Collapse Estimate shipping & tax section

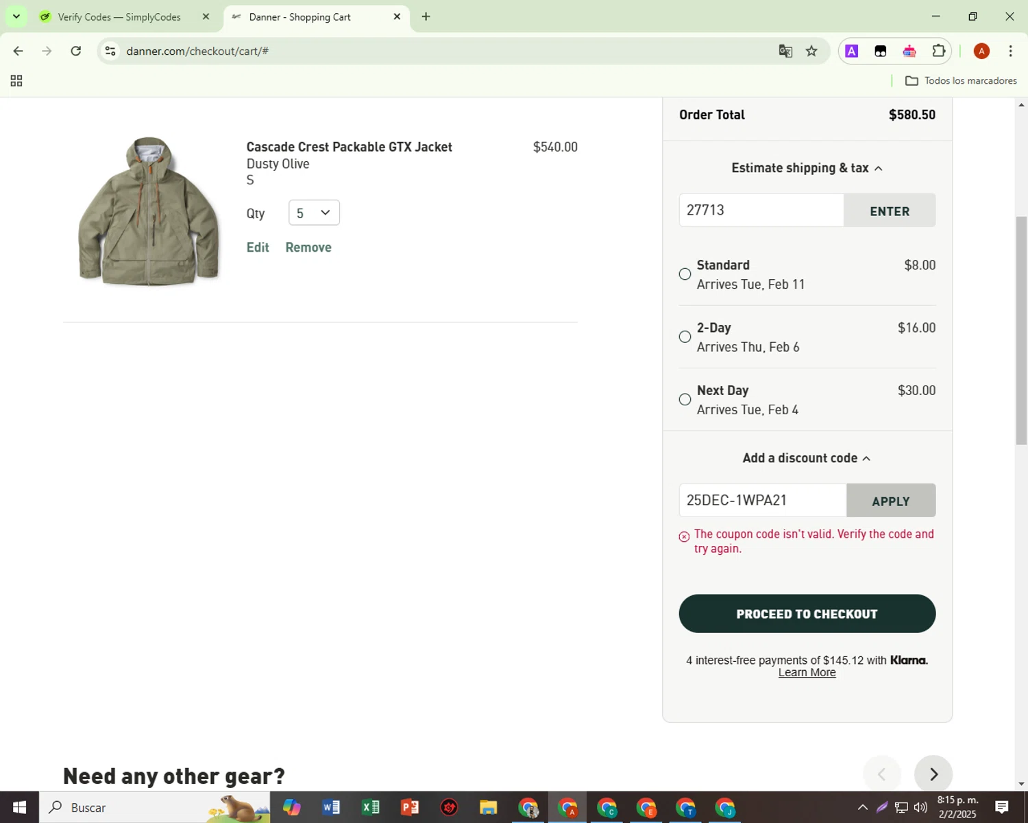click(807, 168)
